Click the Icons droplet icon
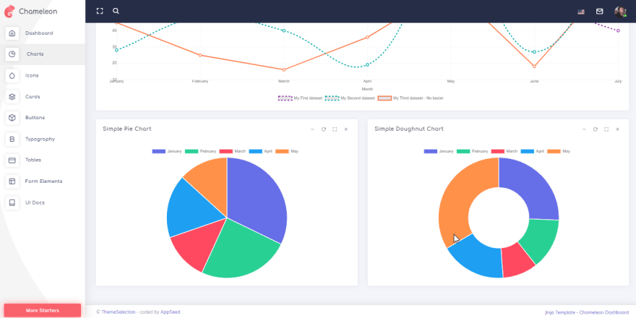636x318 pixels. point(12,75)
